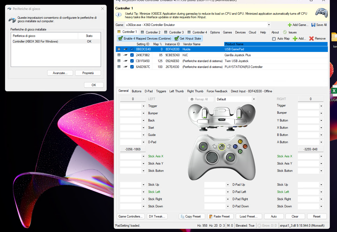This screenshot has width=337, height=232.
Task: Click the Paste Preset clipboard icon
Action: tap(211, 216)
